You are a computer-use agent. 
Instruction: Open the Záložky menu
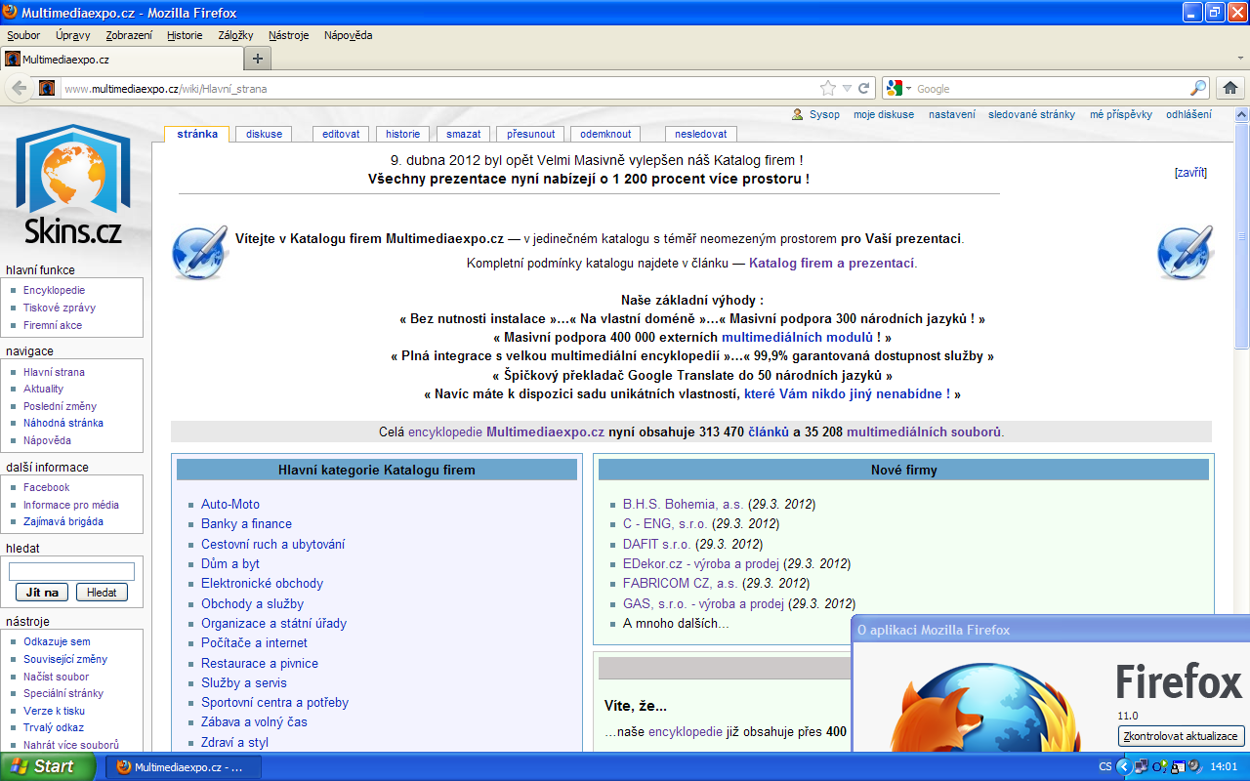click(x=235, y=35)
